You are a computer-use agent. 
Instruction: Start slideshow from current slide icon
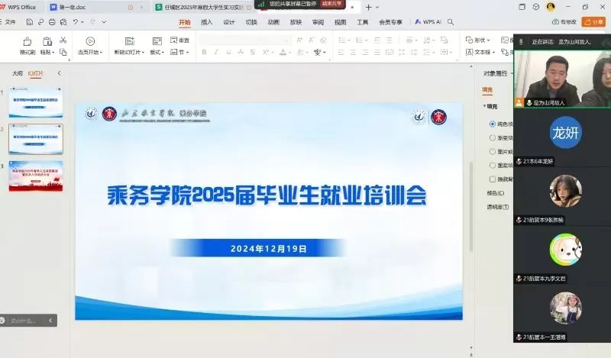point(90,41)
